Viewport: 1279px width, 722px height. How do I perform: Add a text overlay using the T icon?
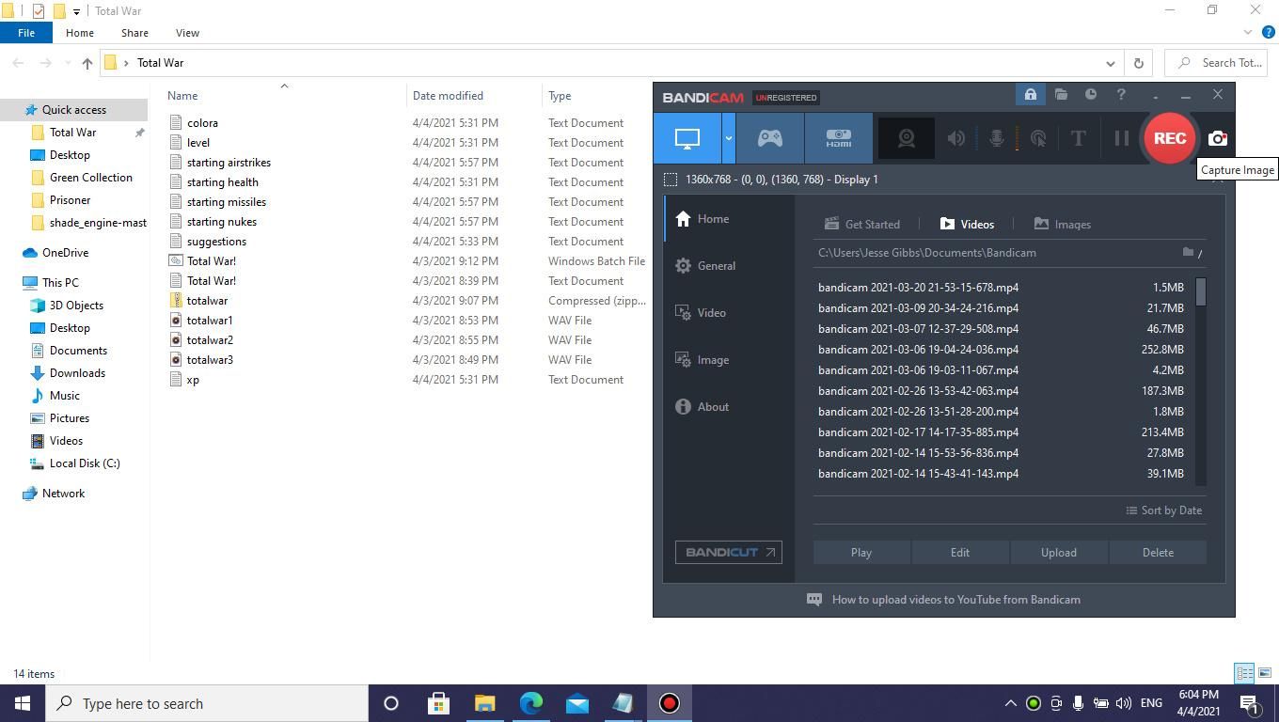pos(1078,138)
